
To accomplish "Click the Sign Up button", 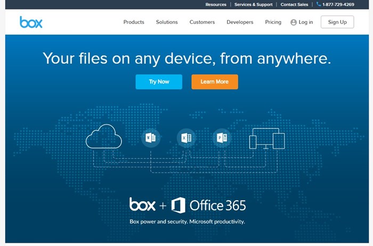I will click(337, 22).
